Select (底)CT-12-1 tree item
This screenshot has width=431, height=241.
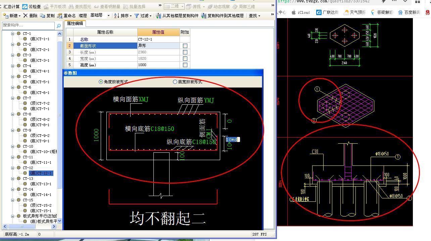coord(41,173)
